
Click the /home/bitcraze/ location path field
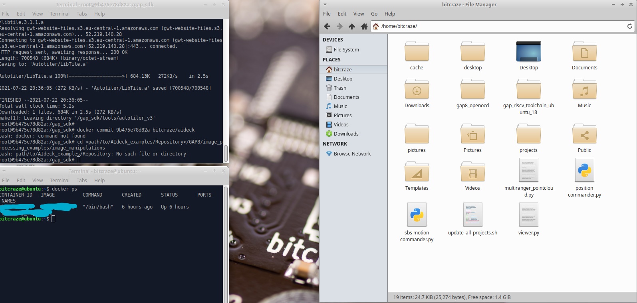point(502,26)
